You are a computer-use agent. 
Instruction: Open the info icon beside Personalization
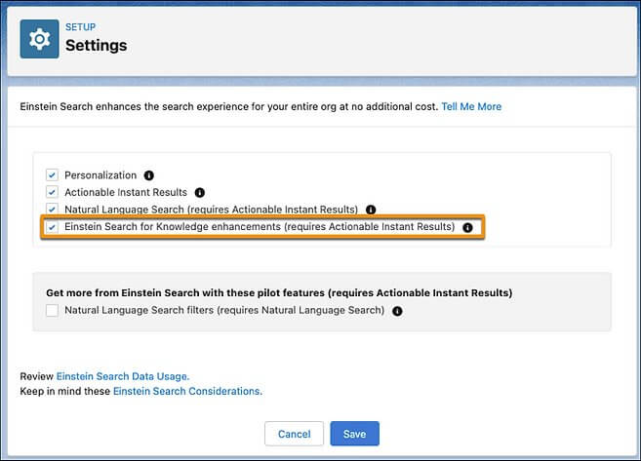[x=149, y=175]
